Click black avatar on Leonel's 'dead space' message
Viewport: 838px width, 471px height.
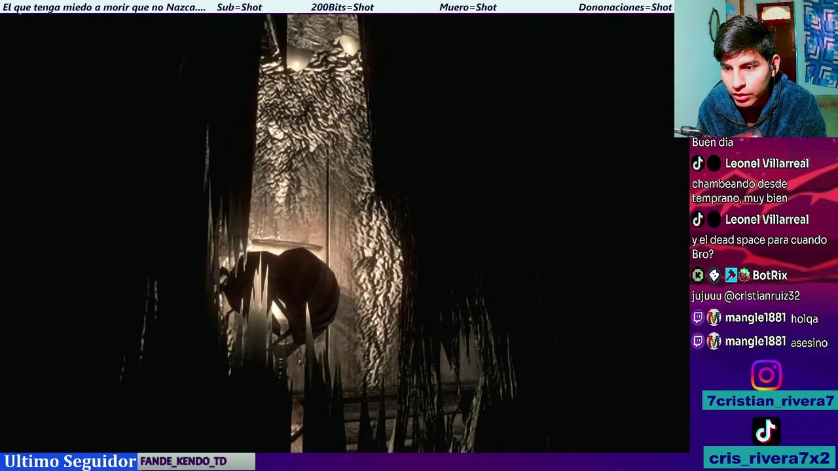[x=714, y=220]
